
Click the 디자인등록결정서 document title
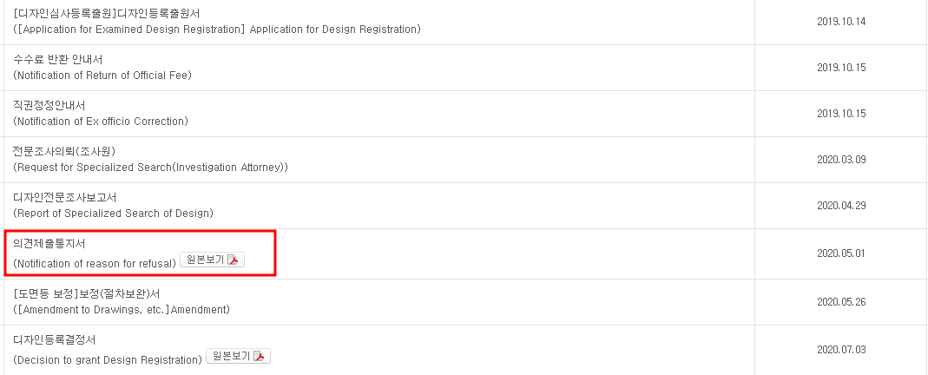point(55,340)
